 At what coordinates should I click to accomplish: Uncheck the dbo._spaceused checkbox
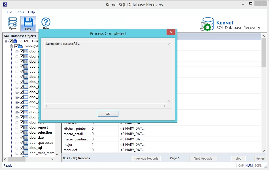pos(22,143)
